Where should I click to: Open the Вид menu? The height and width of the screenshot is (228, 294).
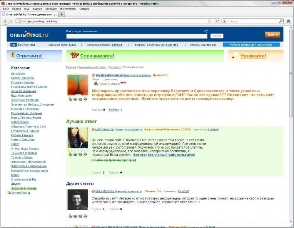[x=26, y=9]
